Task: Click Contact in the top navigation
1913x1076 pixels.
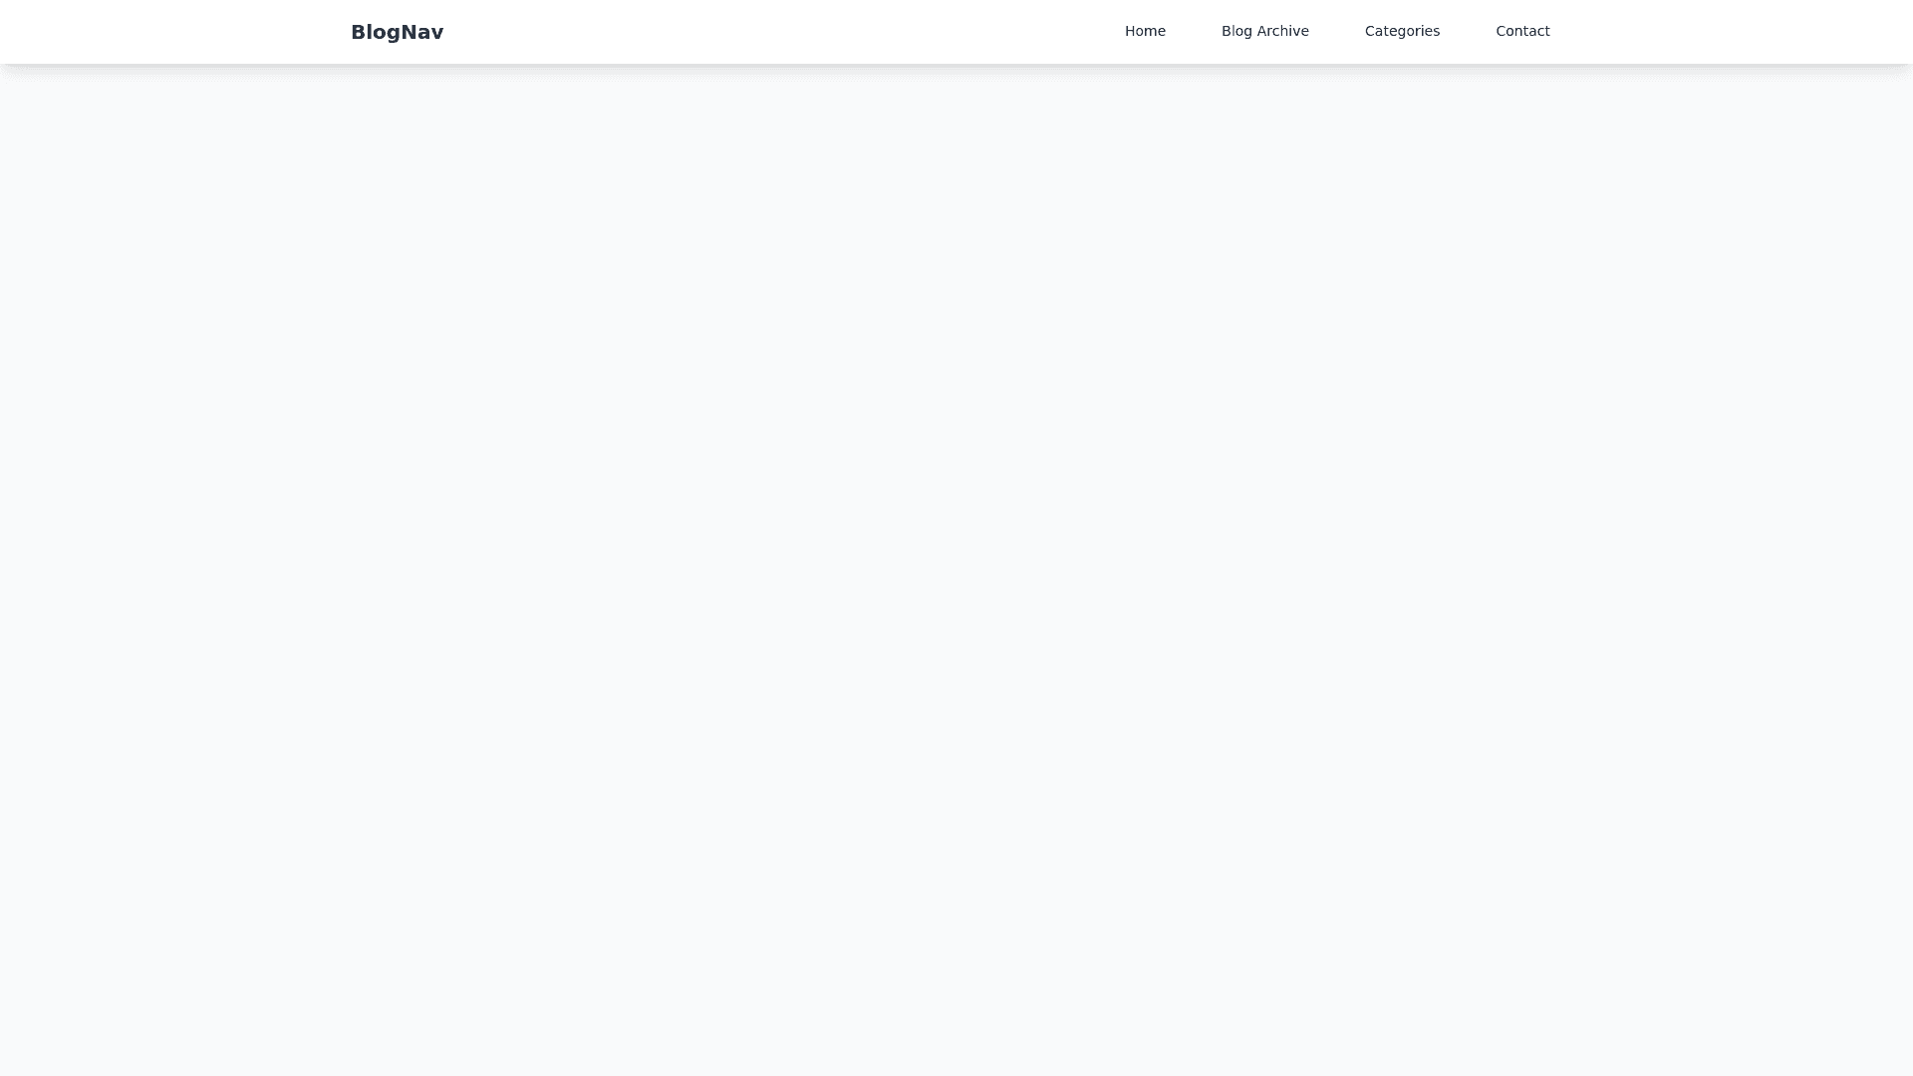Action: (x=1522, y=31)
